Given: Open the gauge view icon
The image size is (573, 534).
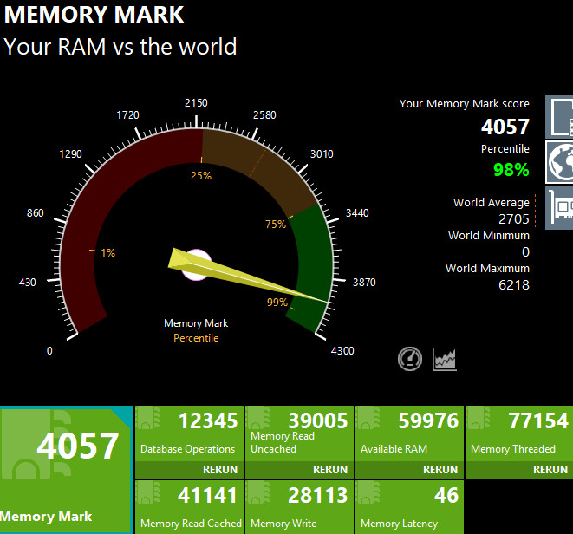Looking at the screenshot, I should [410, 359].
